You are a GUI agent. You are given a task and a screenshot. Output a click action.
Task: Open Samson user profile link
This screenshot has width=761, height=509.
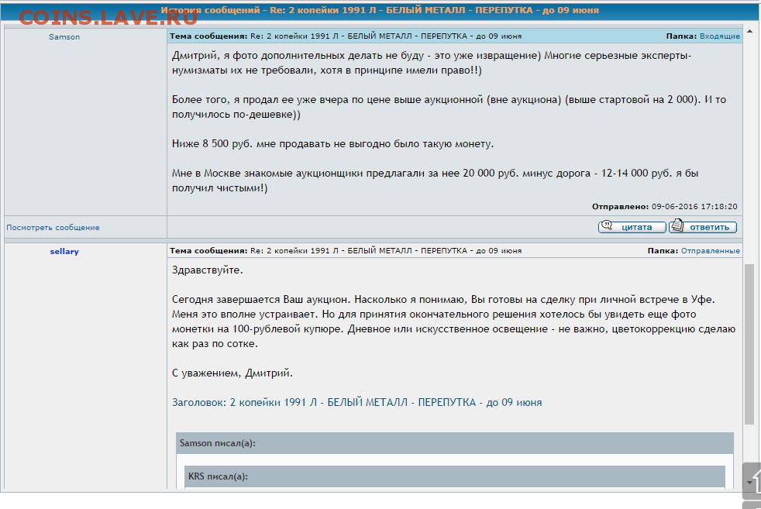[x=64, y=37]
